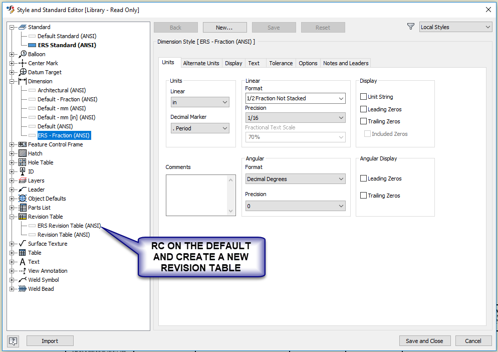Close the Style and Standard Editor
Image resolution: width=498 pixels, height=352 pixels.
[488, 10]
